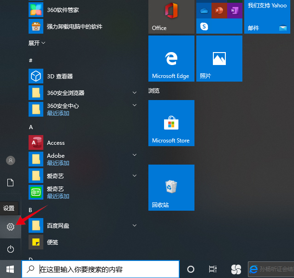
Task: Click the Power icon
Action: tap(11, 249)
